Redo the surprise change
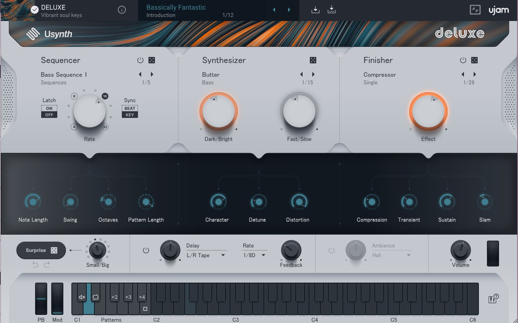The height and width of the screenshot is (323, 518). pyautogui.click(x=47, y=265)
